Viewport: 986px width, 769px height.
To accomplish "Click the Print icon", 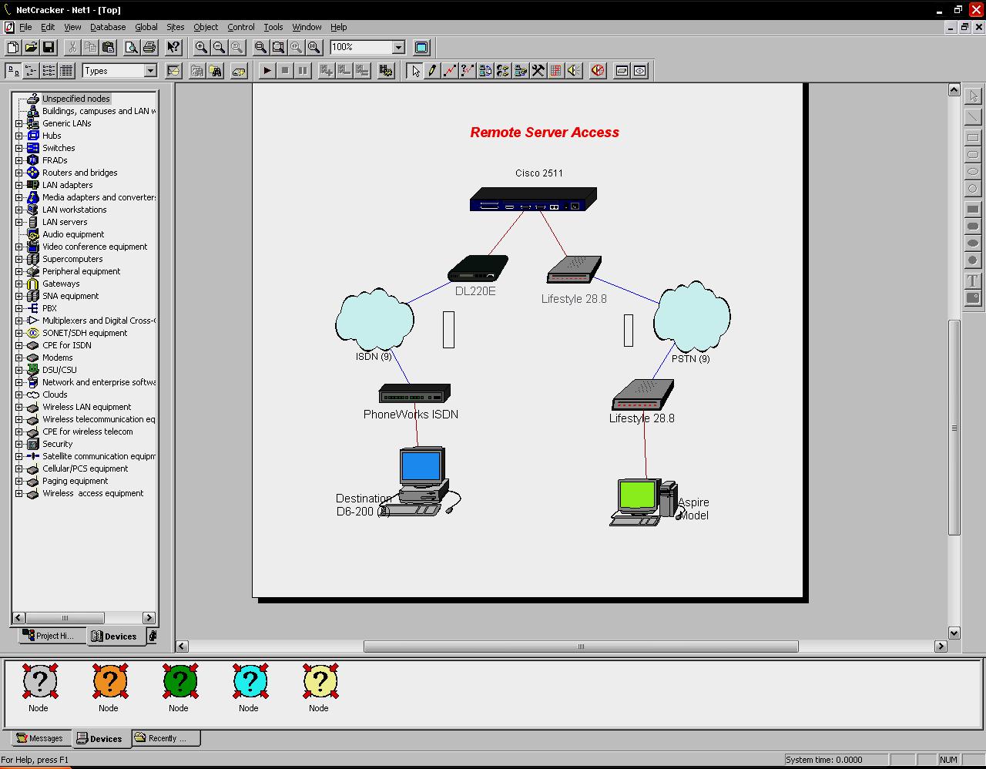I will point(149,48).
